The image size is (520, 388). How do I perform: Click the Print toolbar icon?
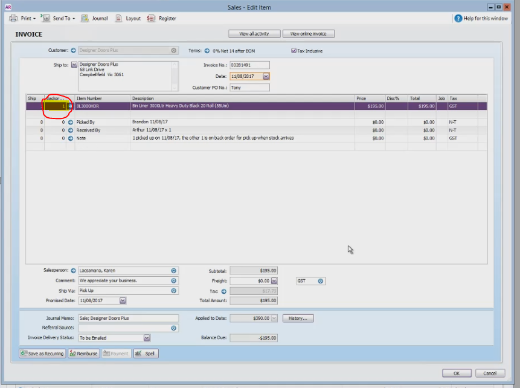(x=13, y=18)
